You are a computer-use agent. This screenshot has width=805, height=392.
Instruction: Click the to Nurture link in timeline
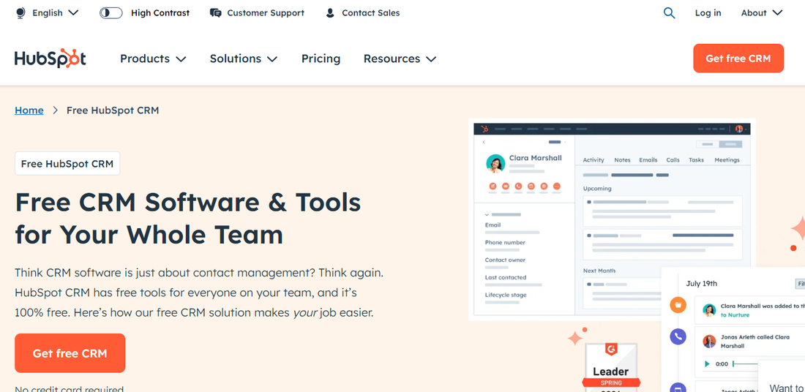click(x=735, y=315)
